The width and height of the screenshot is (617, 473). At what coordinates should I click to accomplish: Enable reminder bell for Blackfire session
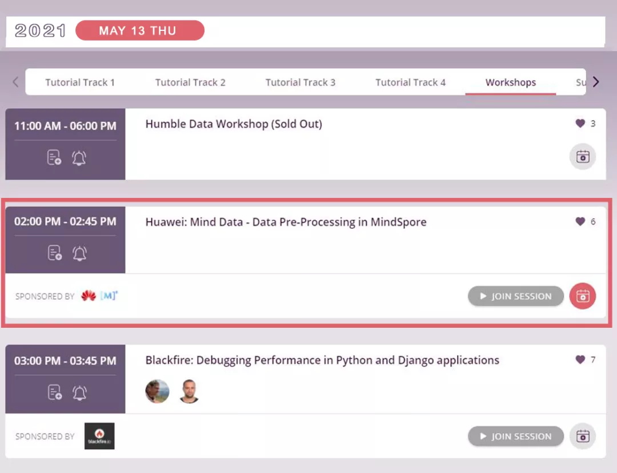[79, 392]
